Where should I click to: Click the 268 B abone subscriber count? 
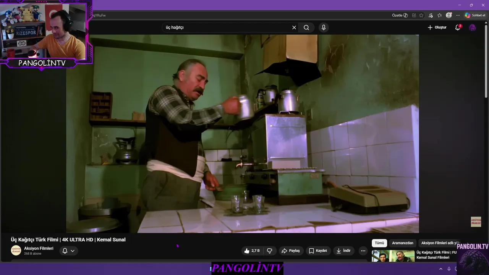click(32, 254)
